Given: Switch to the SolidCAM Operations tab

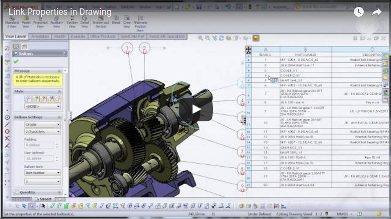Looking at the screenshot, I should 167,36.
